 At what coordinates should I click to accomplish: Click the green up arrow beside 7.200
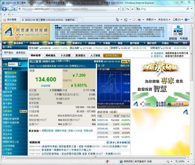[74, 75]
